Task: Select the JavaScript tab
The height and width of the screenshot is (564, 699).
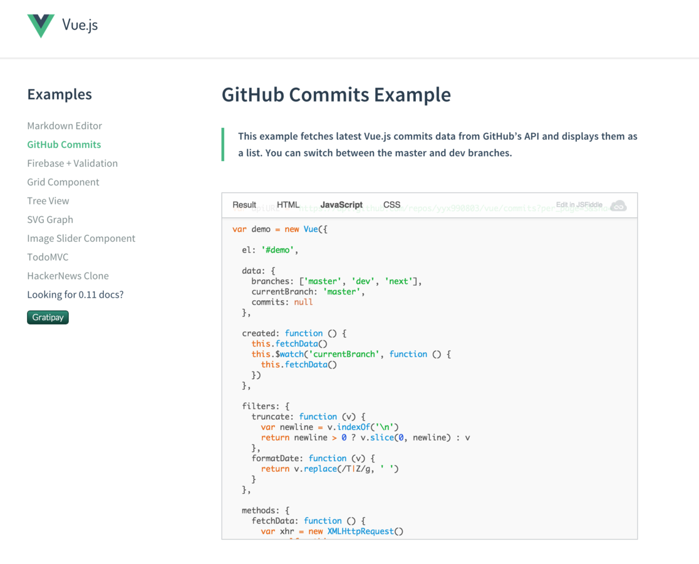Action: [341, 205]
